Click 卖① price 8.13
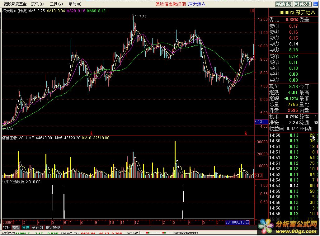 [x=293, y=50]
